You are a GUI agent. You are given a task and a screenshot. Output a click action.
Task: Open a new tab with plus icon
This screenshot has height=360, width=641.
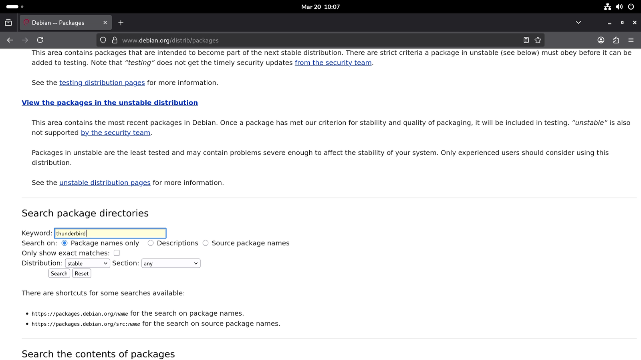tap(121, 23)
